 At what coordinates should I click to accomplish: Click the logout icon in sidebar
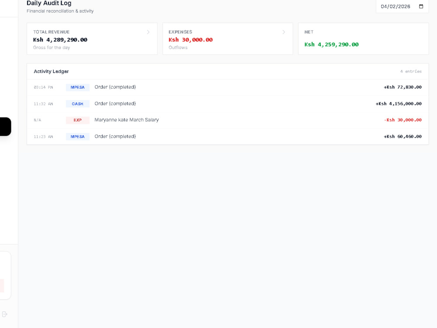pyautogui.click(x=5, y=314)
